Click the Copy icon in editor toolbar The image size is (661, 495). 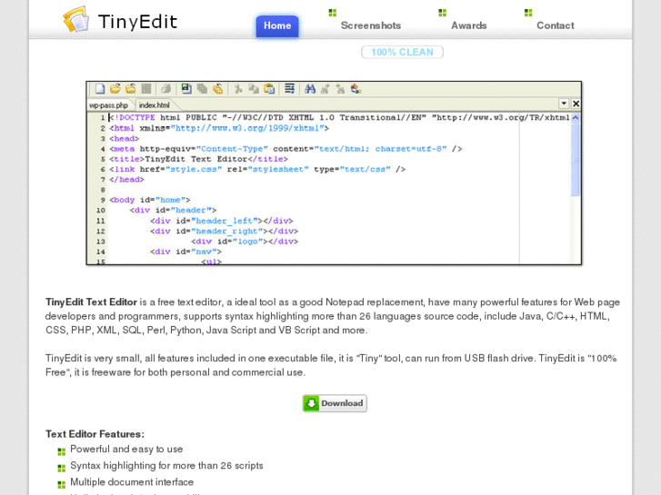(254, 89)
